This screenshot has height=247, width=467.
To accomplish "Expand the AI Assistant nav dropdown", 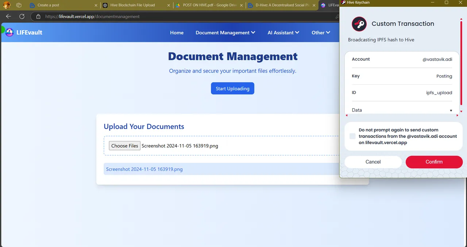I will pos(283,32).
